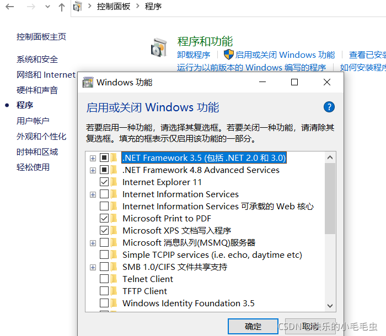Image resolution: width=386 pixels, height=336 pixels.
Task: Click 程序 in the address breadcrumb
Action: click(153, 7)
